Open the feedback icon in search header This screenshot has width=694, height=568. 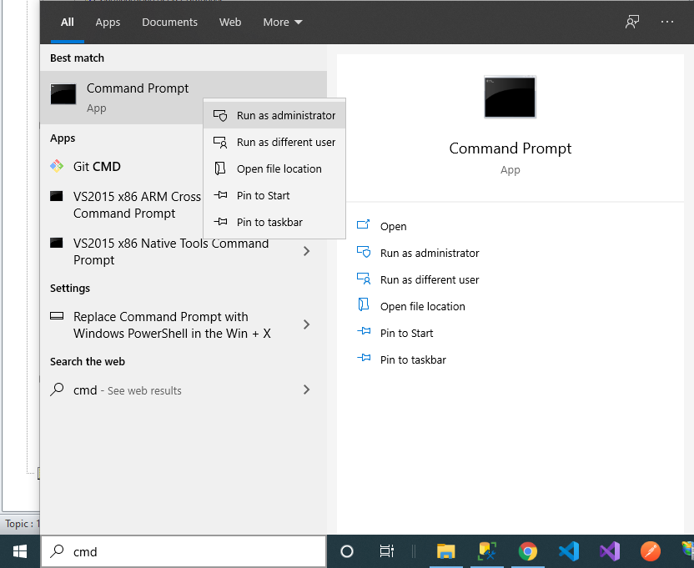tap(632, 22)
